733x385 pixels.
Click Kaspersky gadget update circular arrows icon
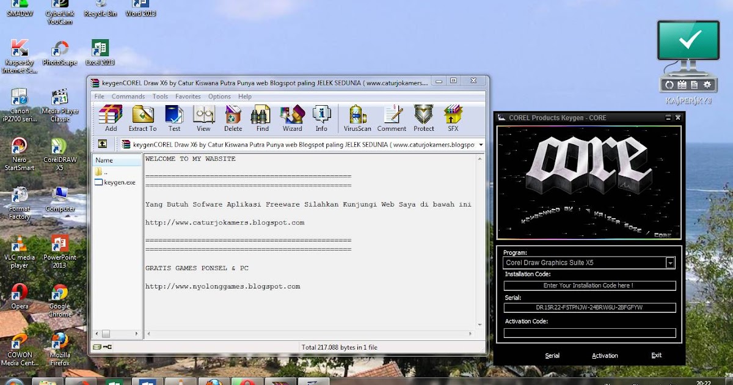pos(669,84)
